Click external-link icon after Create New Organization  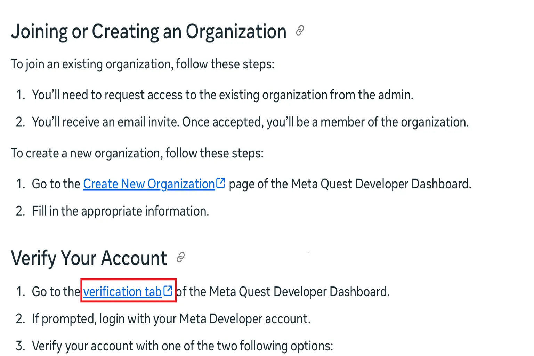click(220, 183)
